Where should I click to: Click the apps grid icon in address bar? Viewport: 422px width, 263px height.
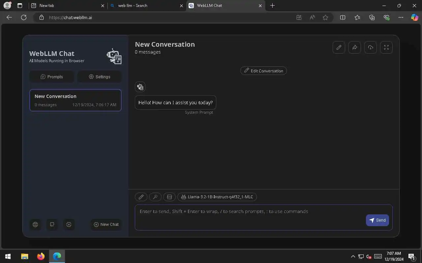(299, 17)
